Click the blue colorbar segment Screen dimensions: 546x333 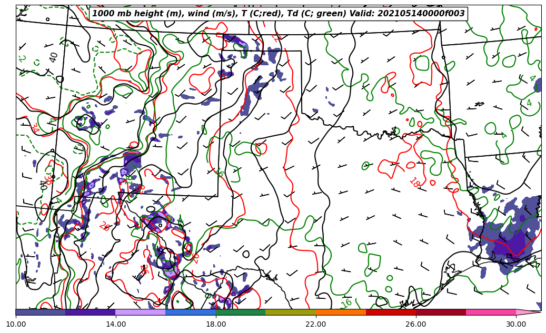(191, 312)
